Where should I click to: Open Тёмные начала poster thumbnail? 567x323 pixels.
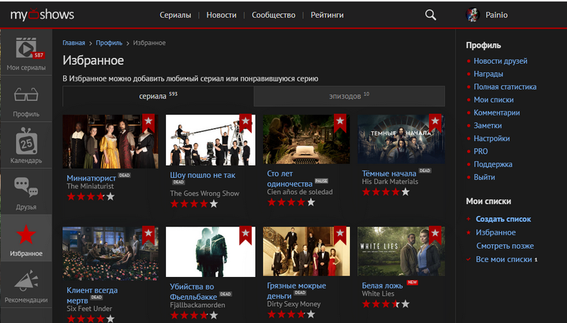[x=401, y=139]
